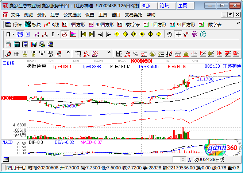
Task: Click yellow diamond shift-right icon
Action: (x=125, y=34)
